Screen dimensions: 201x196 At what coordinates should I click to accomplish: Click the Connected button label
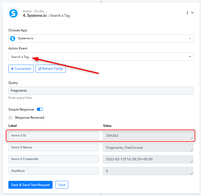pos(22,69)
